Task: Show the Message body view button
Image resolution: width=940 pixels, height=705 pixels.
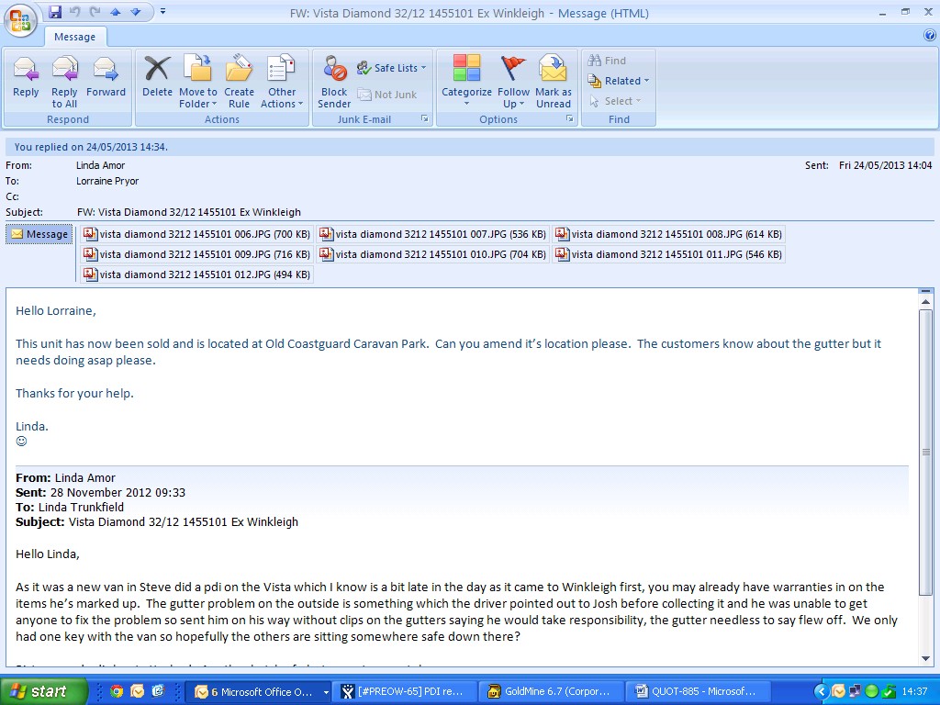Action: point(39,234)
